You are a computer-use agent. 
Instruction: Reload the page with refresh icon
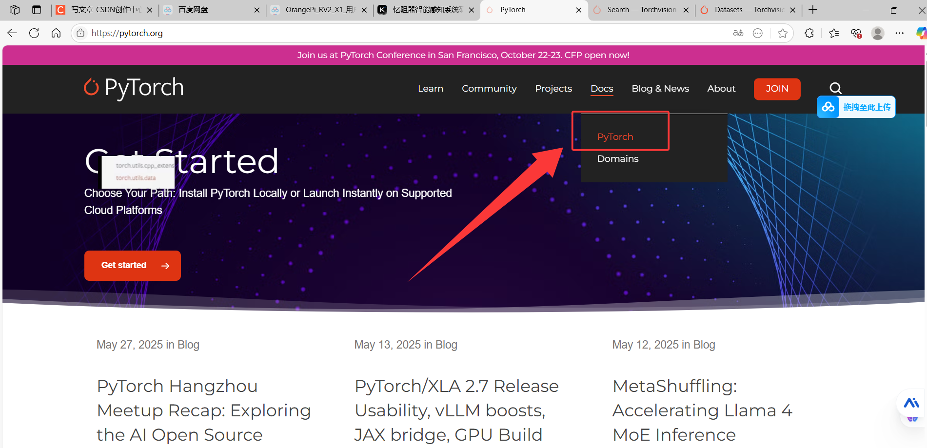tap(34, 33)
